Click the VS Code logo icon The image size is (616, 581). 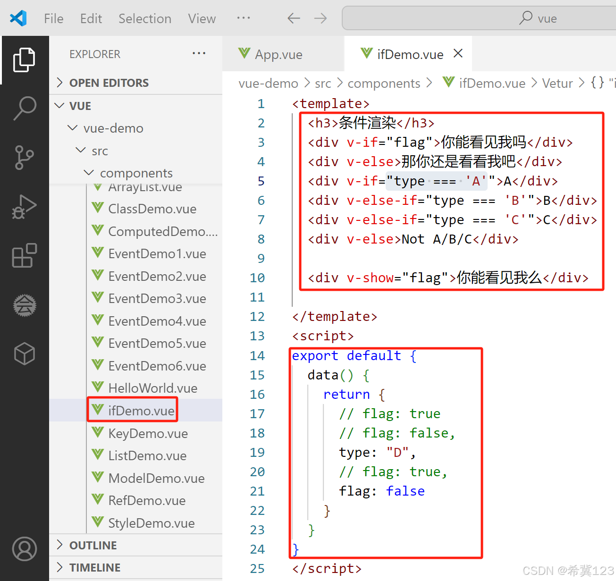pyautogui.click(x=18, y=18)
